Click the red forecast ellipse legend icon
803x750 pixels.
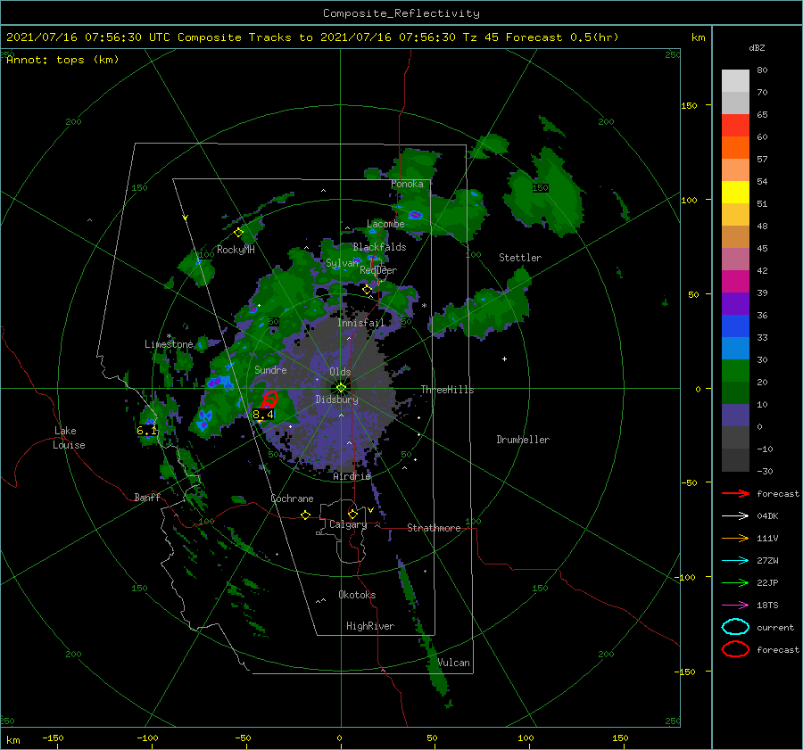[x=735, y=649]
